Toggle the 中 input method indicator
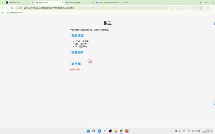This screenshot has width=215, height=134. pos(184,131)
